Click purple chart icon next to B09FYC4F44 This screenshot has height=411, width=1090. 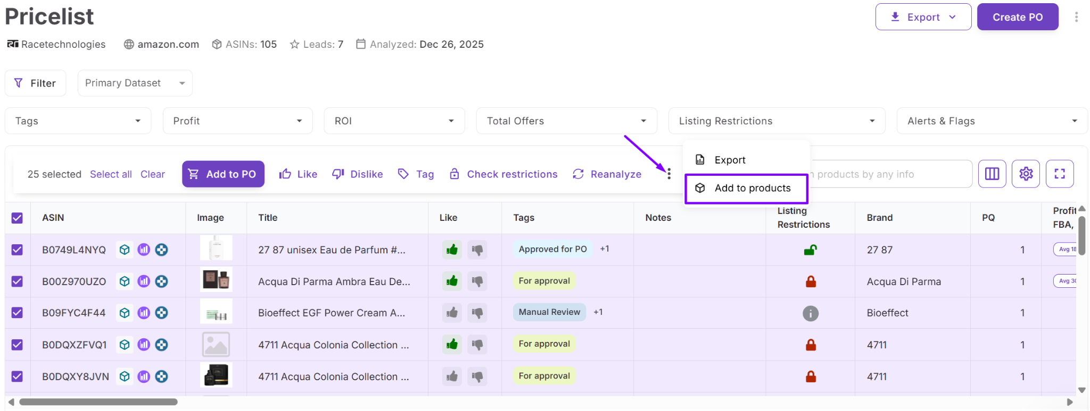[144, 313]
